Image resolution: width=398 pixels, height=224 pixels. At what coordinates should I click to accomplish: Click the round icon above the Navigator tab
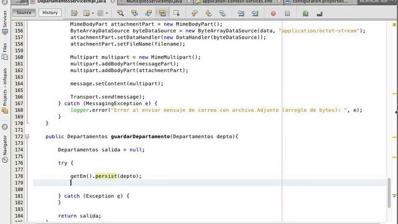click(x=5, y=127)
